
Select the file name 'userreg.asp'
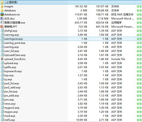pyautogui.click(x=12, y=35)
